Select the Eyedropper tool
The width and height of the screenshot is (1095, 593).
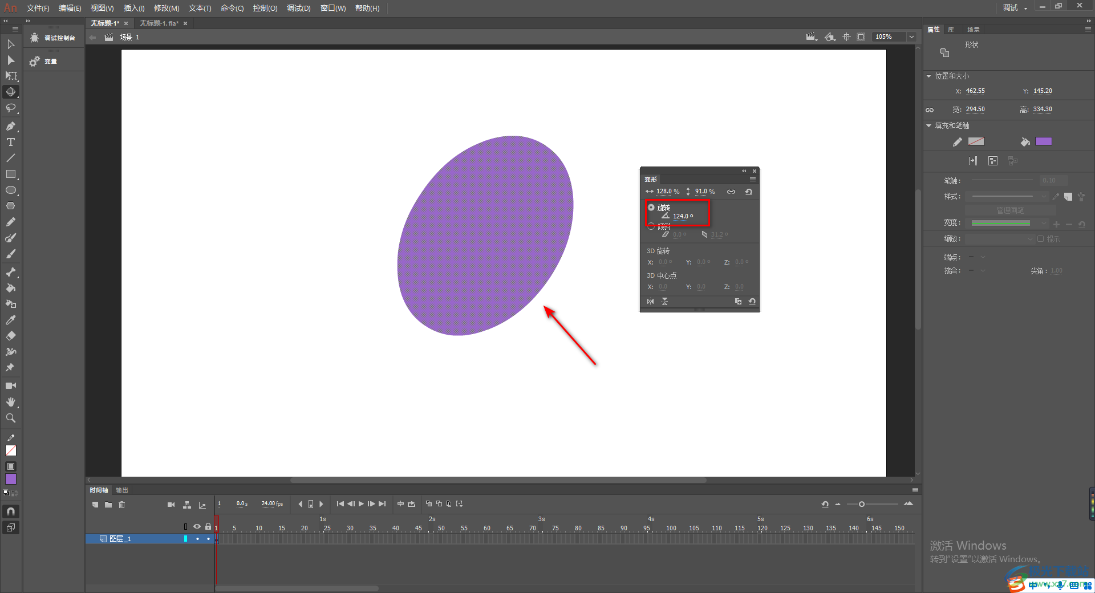point(11,320)
